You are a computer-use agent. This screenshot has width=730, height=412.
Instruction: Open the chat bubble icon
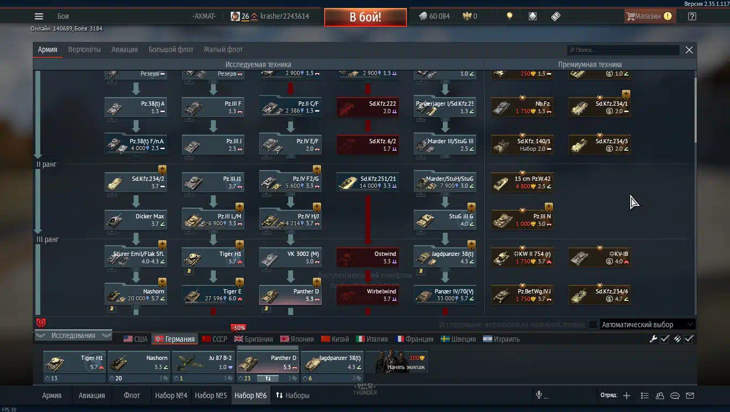click(x=675, y=395)
